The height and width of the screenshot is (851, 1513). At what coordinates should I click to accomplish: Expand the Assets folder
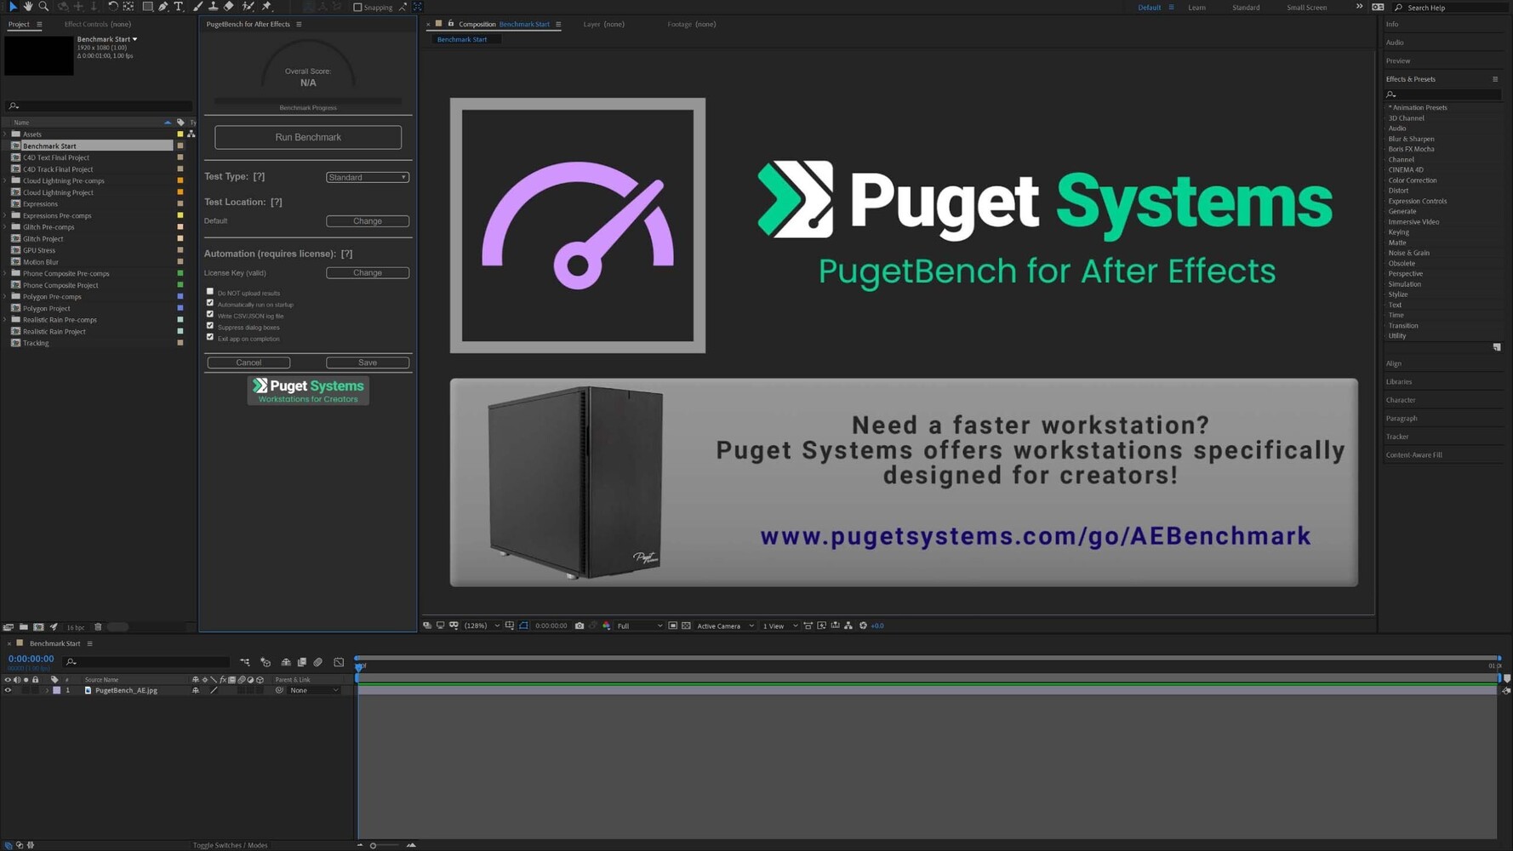(5, 134)
